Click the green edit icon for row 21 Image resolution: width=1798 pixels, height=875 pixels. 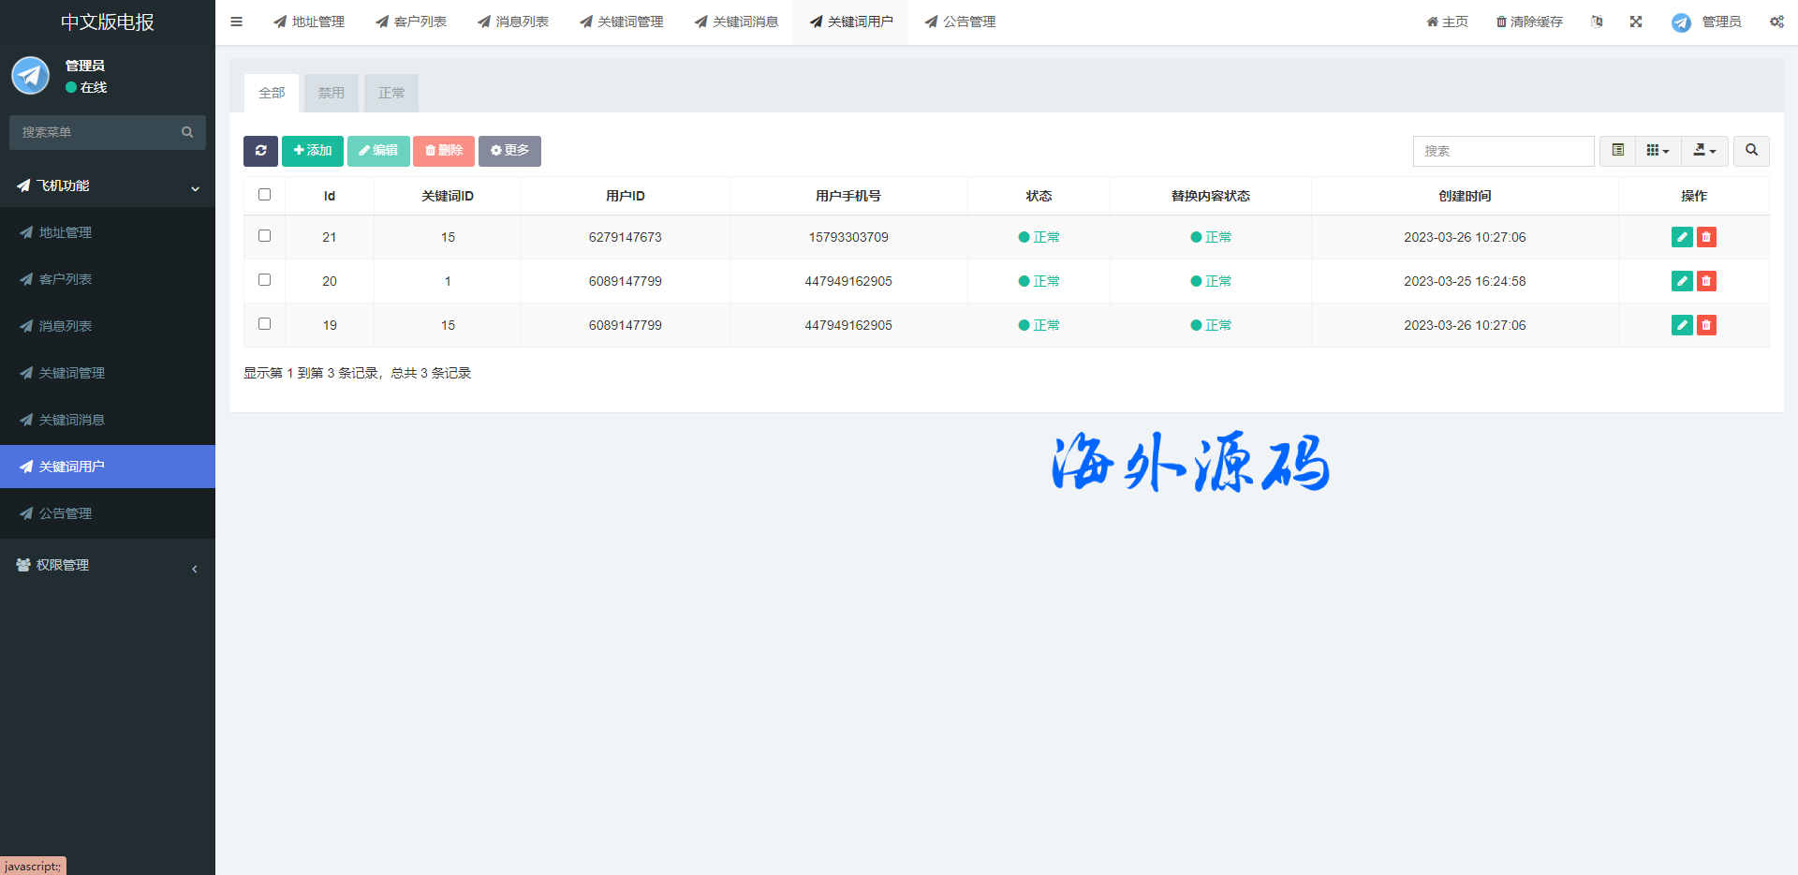click(1681, 237)
